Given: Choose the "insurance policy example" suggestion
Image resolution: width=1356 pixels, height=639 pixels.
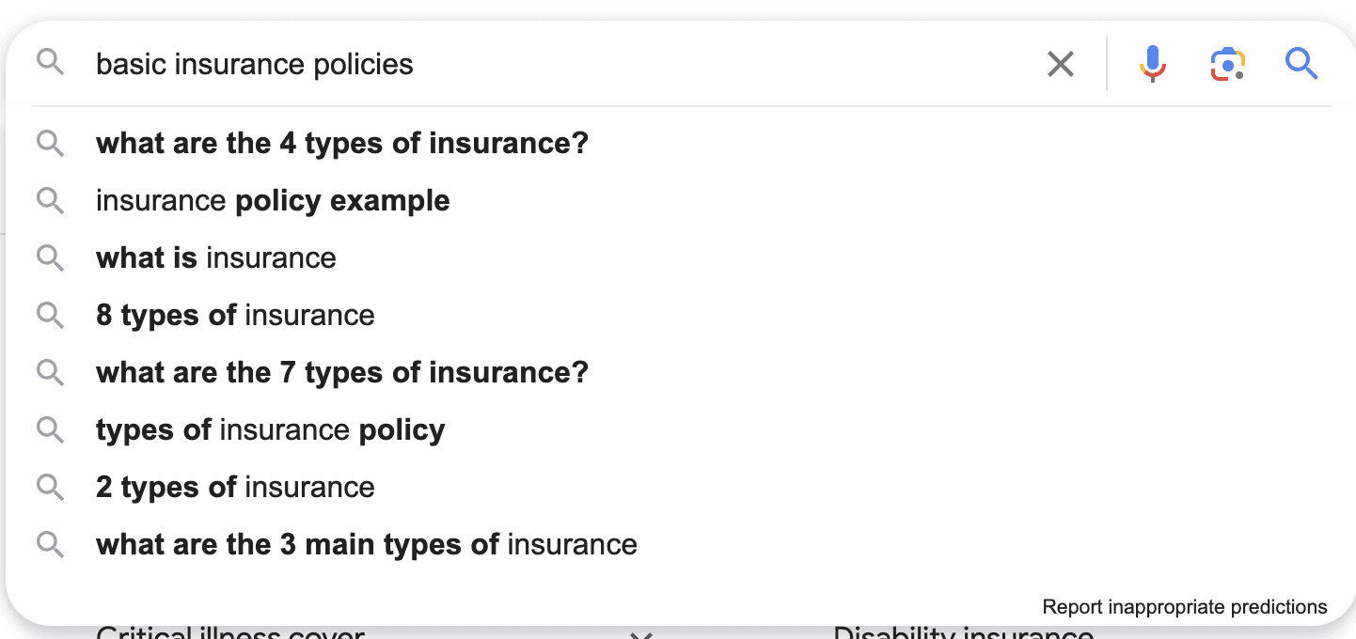Looking at the screenshot, I should [273, 201].
